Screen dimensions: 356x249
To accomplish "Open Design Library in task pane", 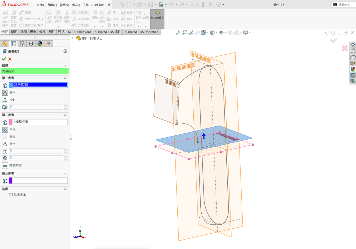I will pyautogui.click(x=353, y=51).
